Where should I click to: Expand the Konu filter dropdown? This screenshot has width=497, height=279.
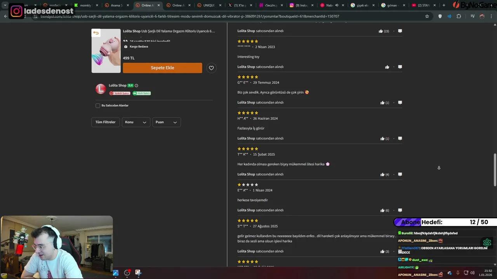[136, 122]
